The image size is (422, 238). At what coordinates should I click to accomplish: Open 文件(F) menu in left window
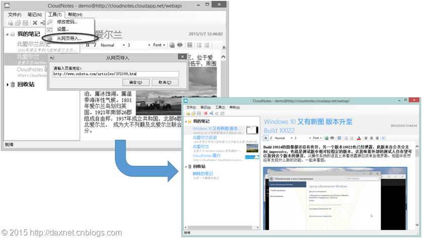pyautogui.click(x=15, y=15)
